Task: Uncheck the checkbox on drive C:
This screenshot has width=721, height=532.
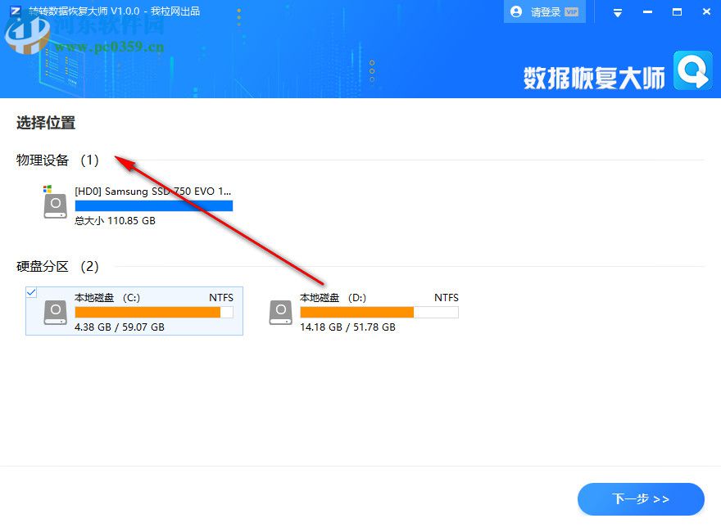Action: click(31, 292)
